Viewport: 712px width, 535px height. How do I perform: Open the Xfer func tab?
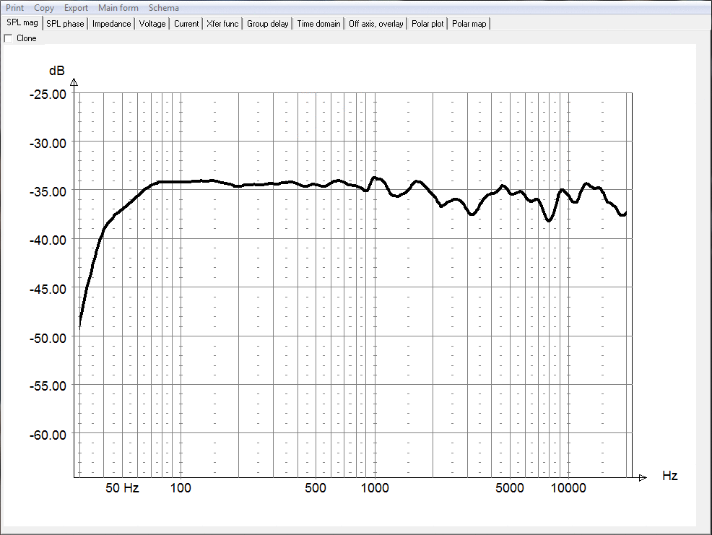point(222,24)
